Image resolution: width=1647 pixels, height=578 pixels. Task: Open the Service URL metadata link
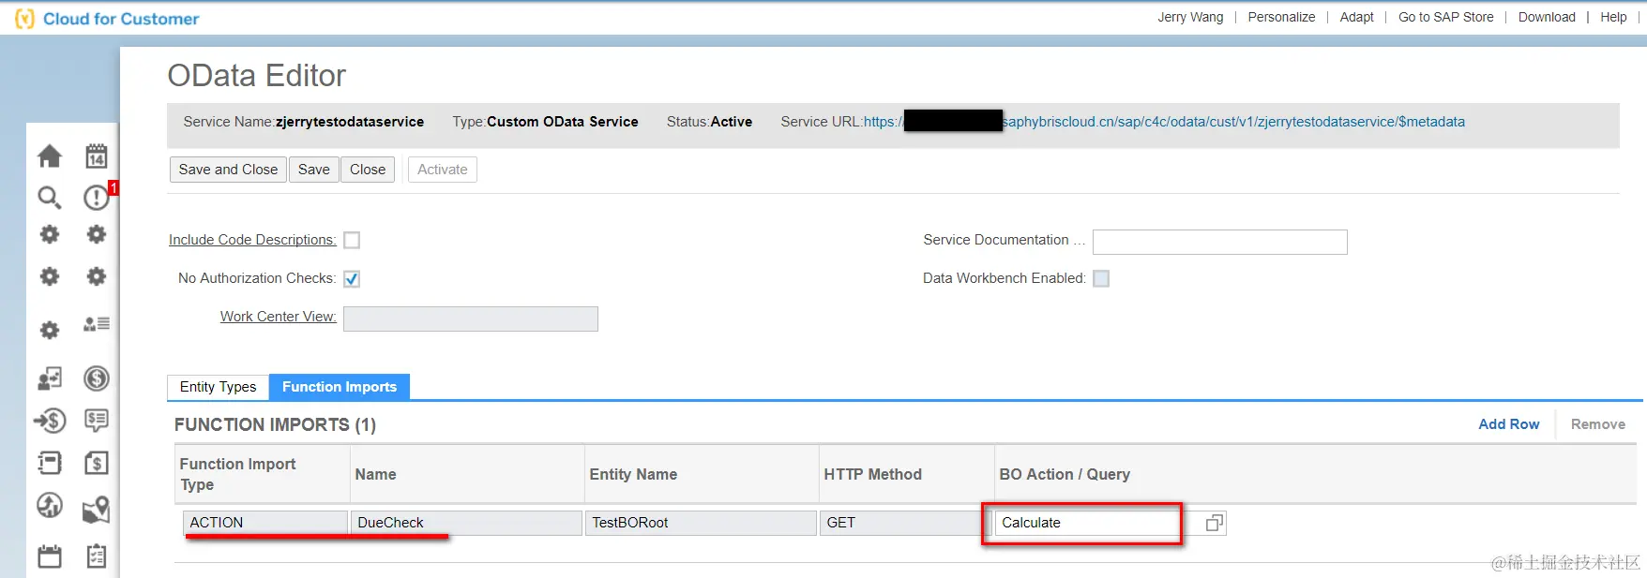[x=1164, y=122]
